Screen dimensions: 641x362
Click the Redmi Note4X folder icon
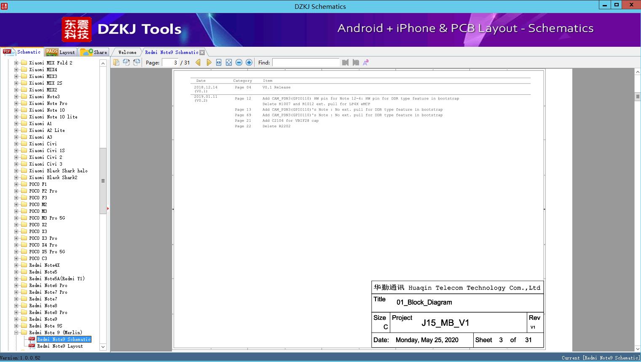tap(24, 265)
